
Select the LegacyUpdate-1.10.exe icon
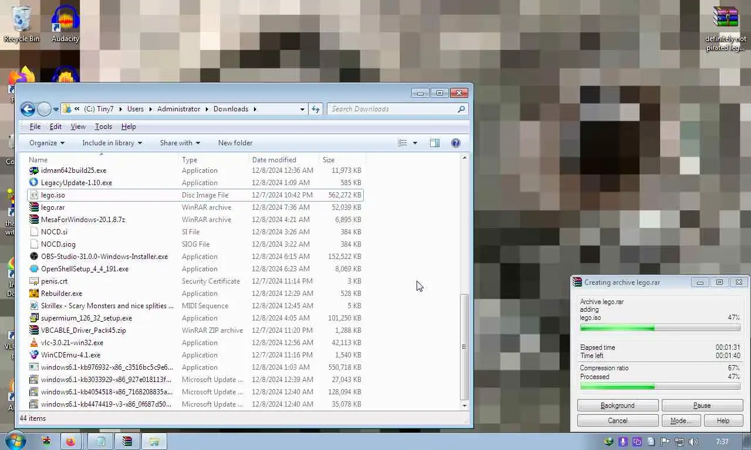34,183
